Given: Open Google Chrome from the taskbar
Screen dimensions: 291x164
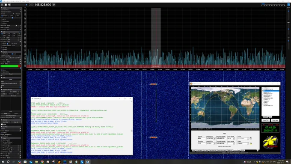Looking at the screenshot, I should (x=42, y=162).
